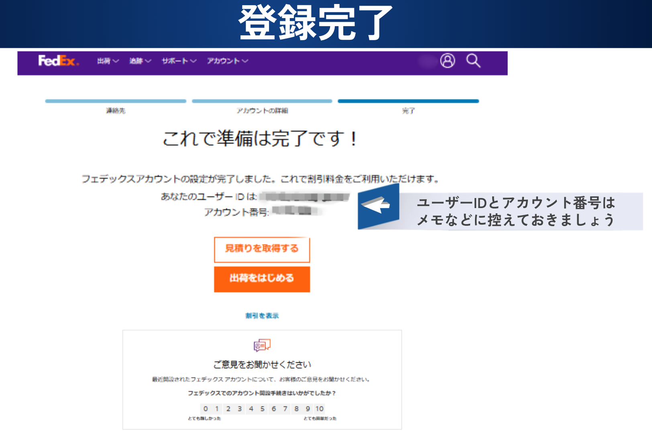Select rating 1 in the survey
The image size is (652, 433).
[217, 409]
